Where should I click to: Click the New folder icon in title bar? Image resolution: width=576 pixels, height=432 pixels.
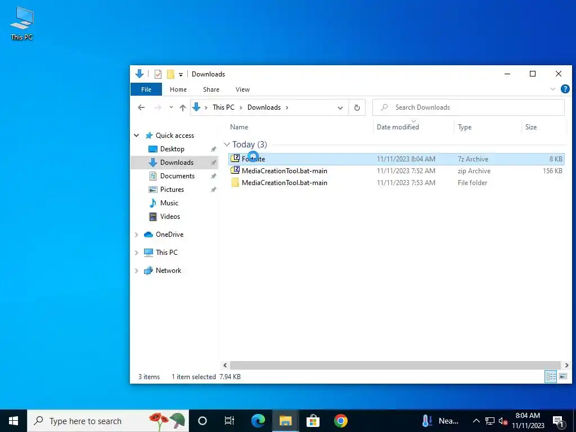(x=170, y=74)
